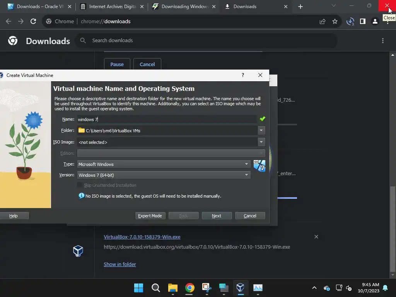Open the Chrome profile avatar icon

(x=375, y=22)
